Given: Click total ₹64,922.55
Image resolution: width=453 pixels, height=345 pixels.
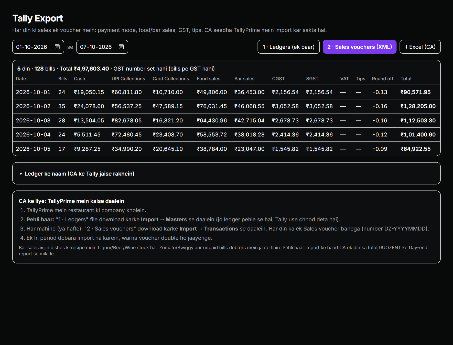Looking at the screenshot, I should [415, 149].
